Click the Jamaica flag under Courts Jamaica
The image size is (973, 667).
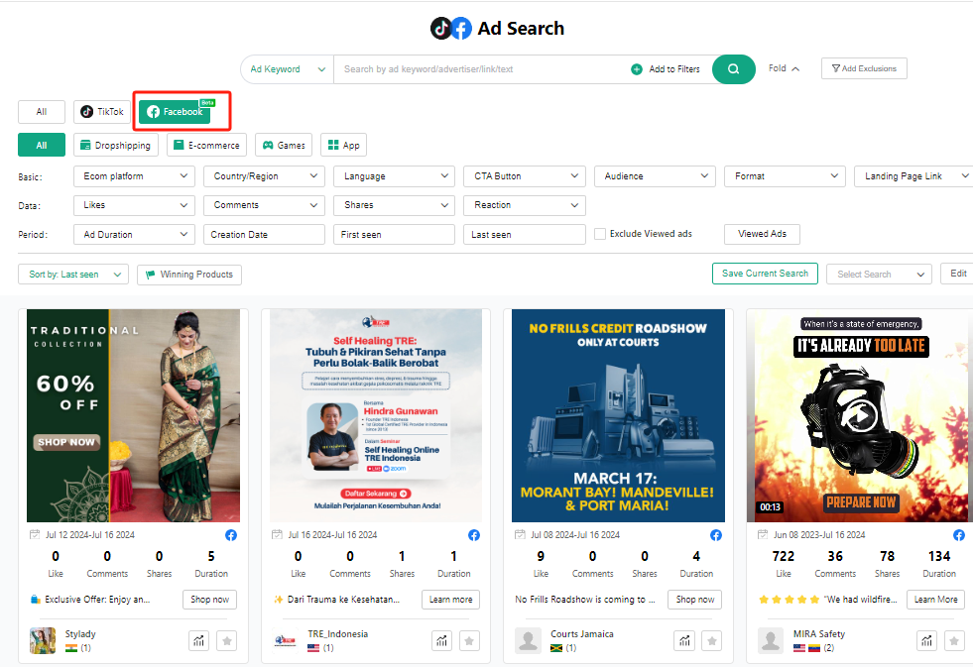pos(556,648)
